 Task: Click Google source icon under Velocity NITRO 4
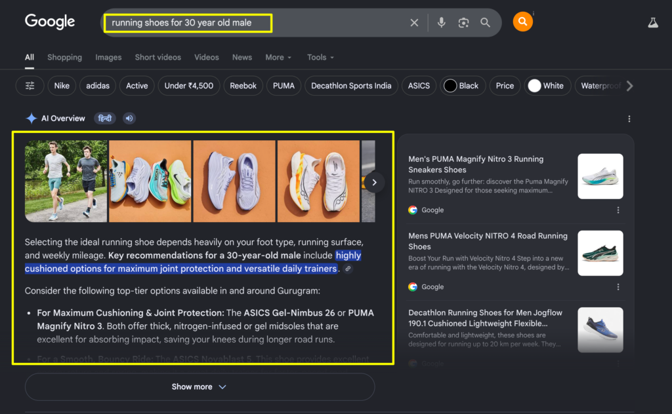(413, 287)
